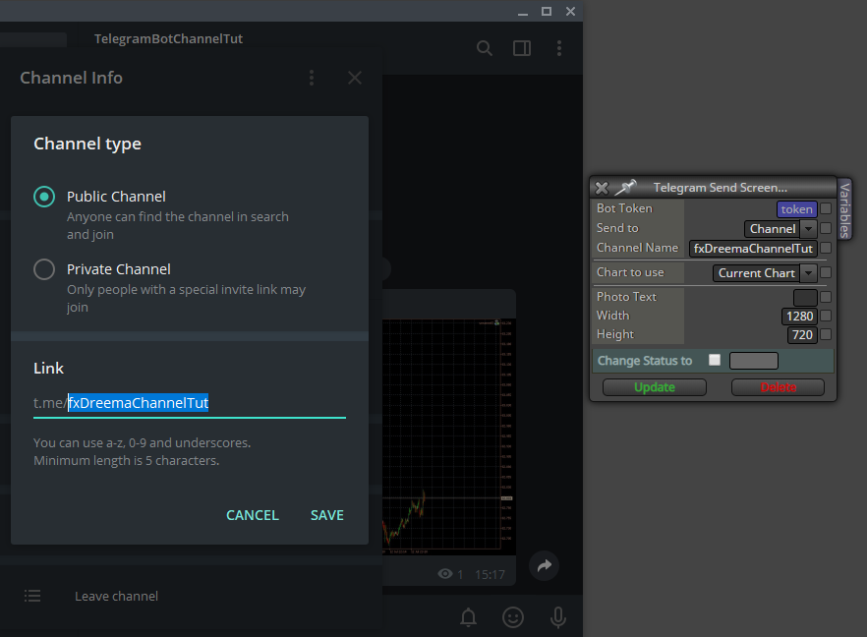Screen dimensions: 867x637
Task: Click the red Delete button
Action: pos(778,387)
